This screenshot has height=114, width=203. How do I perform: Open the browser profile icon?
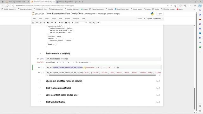click(x=190, y=6)
